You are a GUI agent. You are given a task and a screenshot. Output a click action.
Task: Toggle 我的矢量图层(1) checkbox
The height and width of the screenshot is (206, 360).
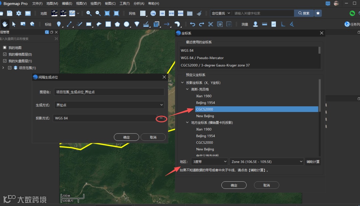tap(5, 61)
